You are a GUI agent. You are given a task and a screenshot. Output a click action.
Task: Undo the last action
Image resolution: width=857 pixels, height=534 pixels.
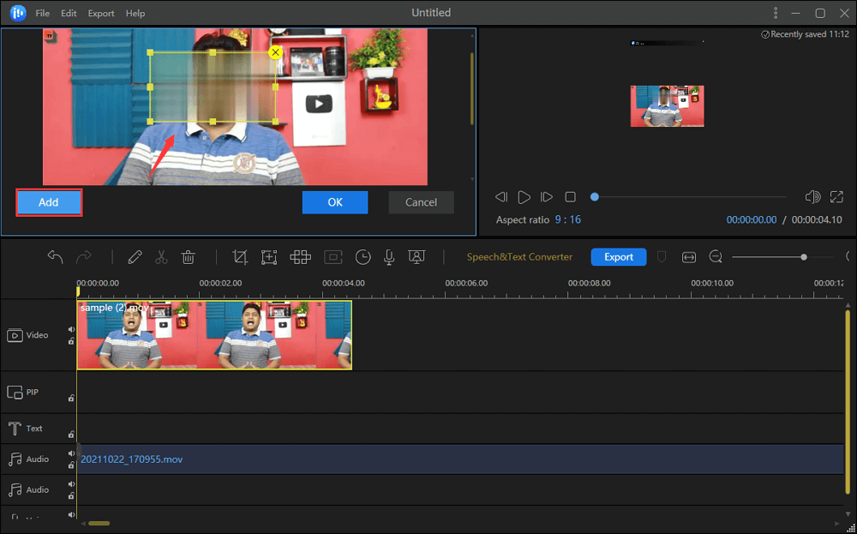(x=55, y=257)
